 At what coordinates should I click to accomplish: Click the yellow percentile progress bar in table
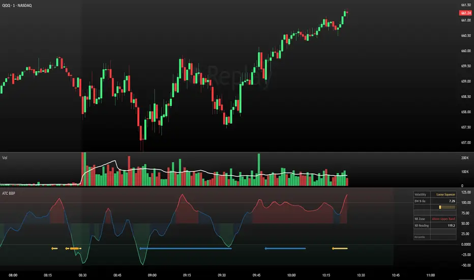[447, 207]
